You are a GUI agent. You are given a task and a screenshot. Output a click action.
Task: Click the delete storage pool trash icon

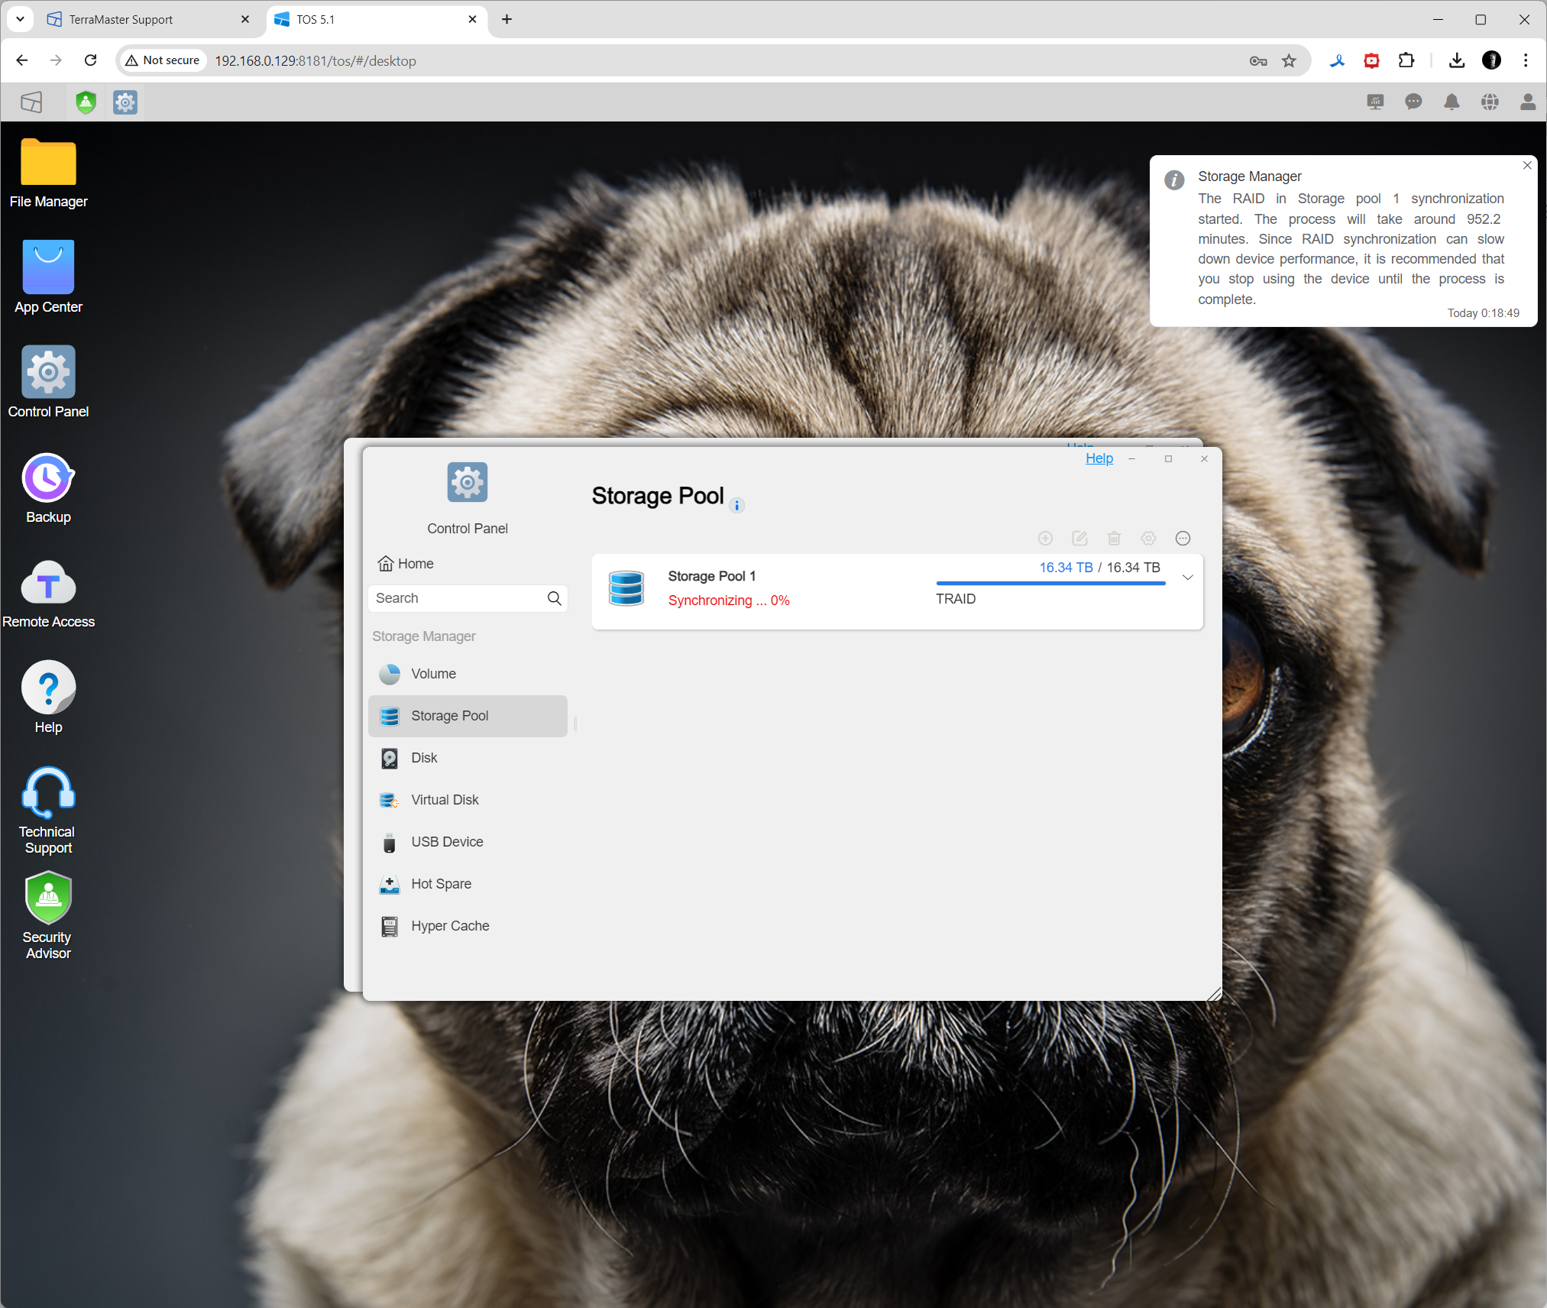tap(1114, 539)
